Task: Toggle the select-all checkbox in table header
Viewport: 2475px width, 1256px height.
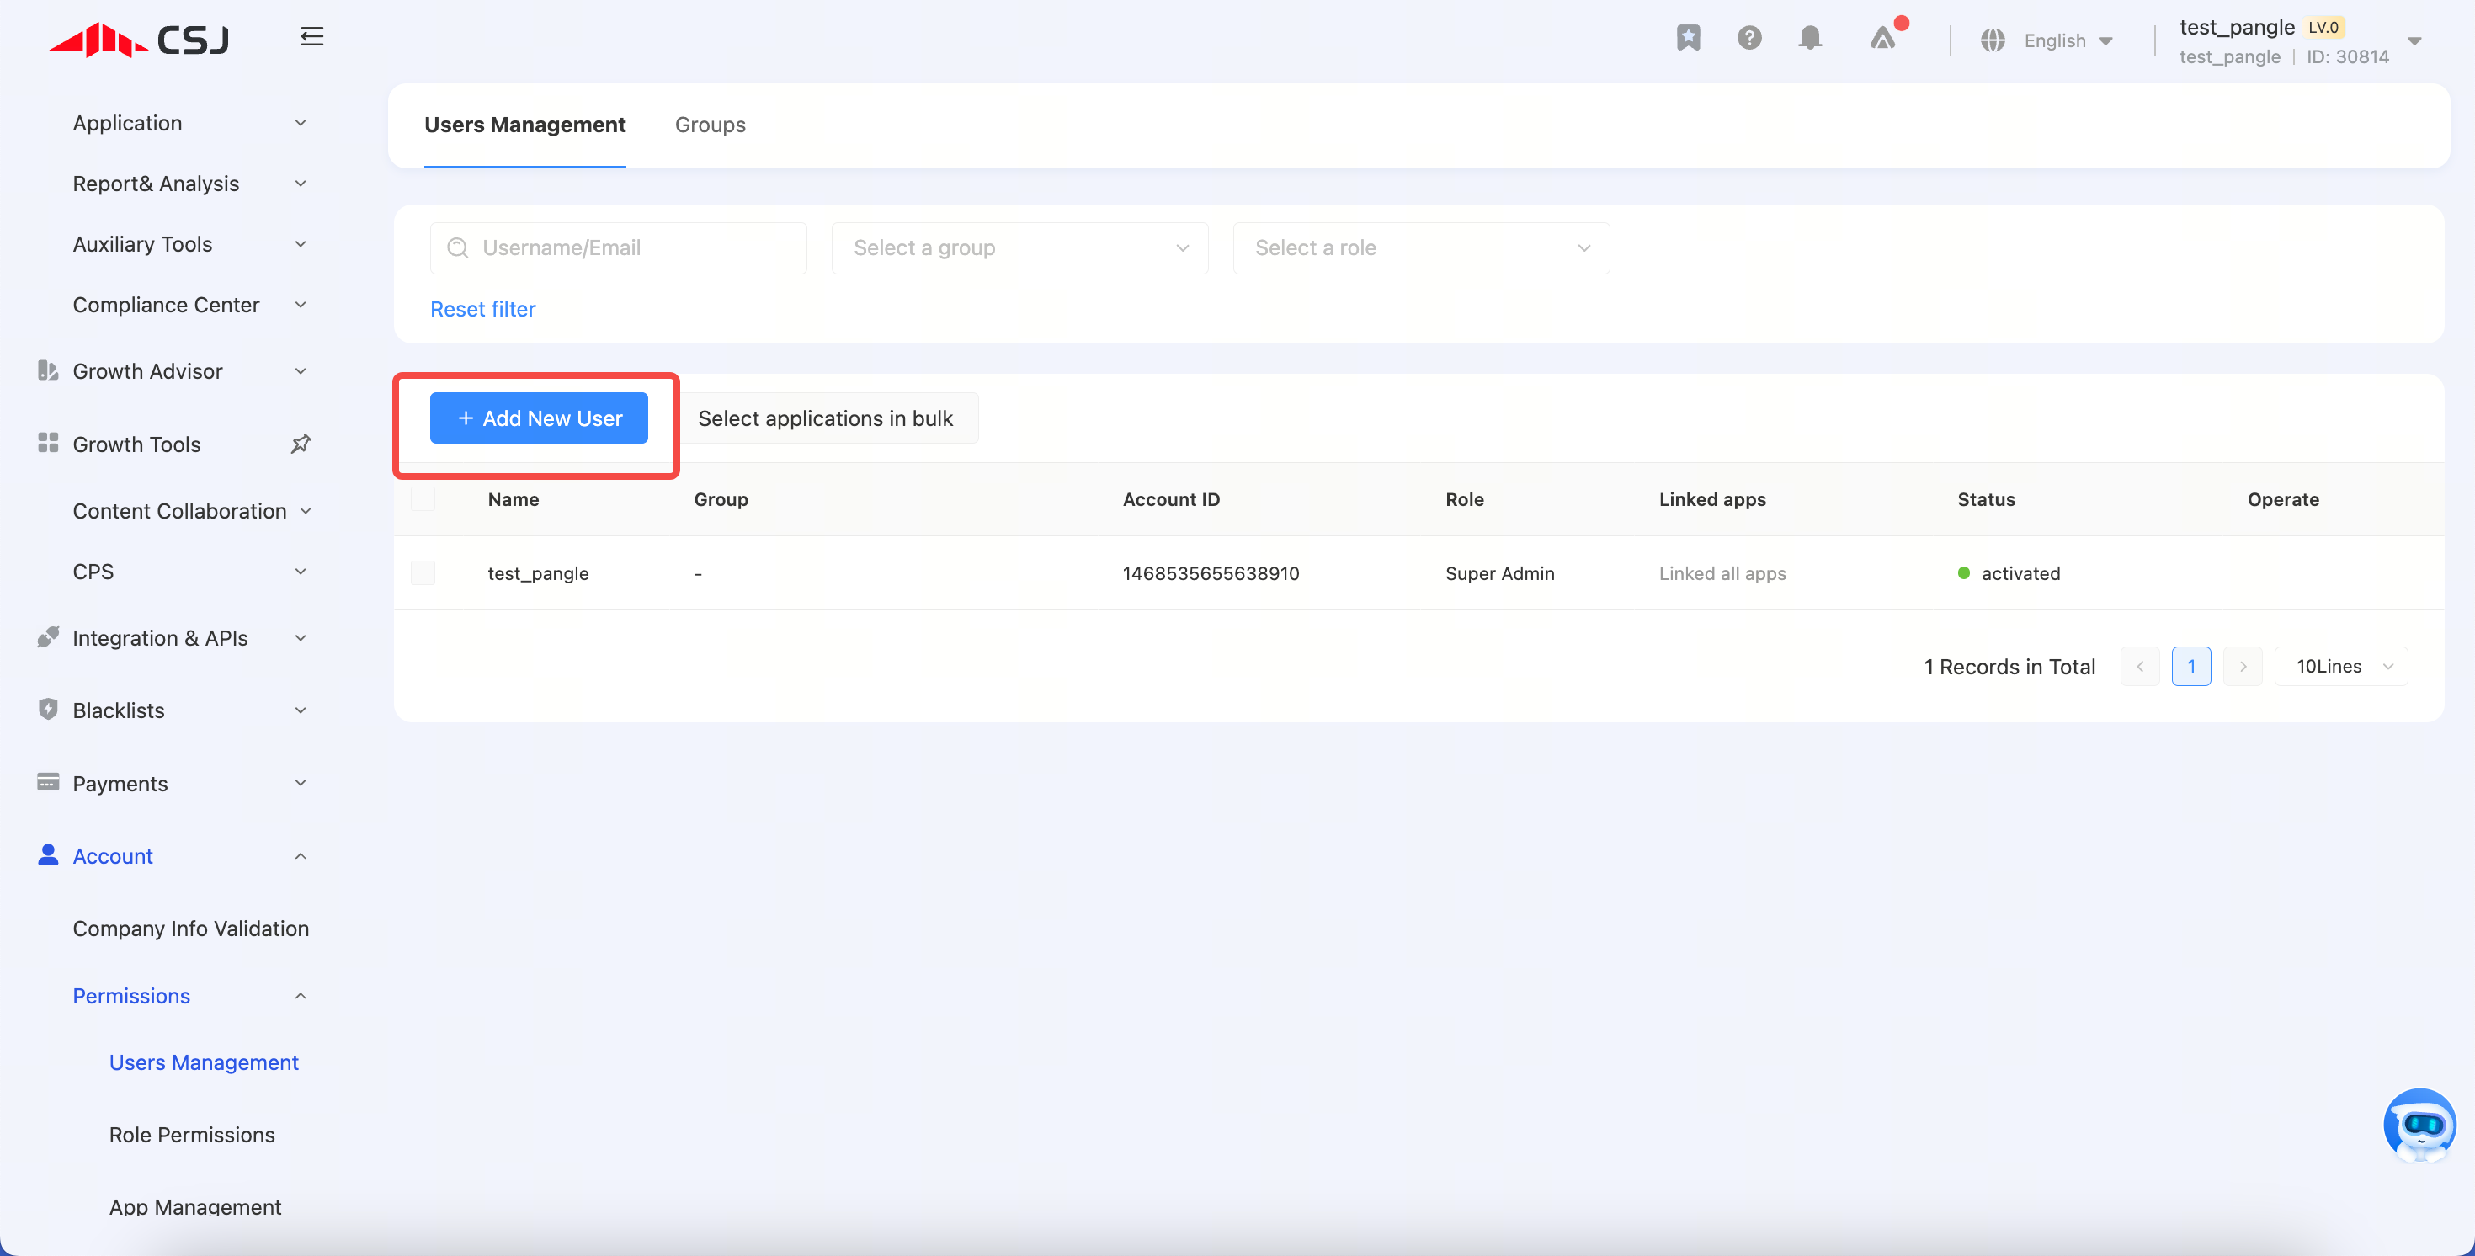Action: click(423, 498)
